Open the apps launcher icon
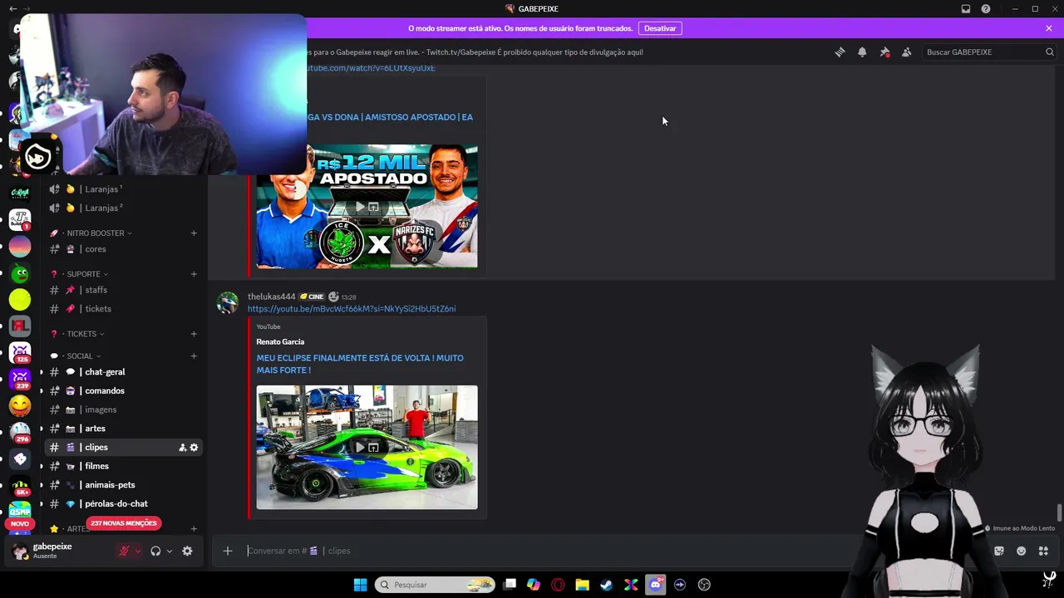This screenshot has width=1064, height=598. coord(1043,551)
